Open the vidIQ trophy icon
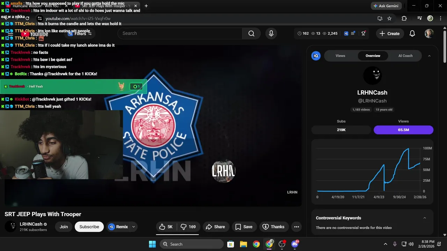 (x=364, y=33)
